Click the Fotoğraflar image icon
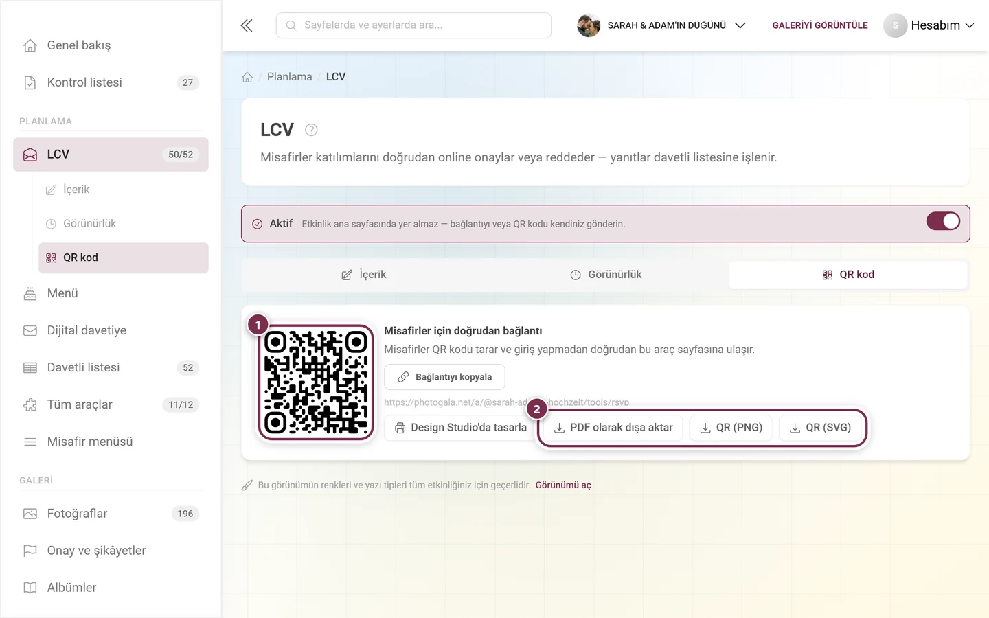 (x=30, y=514)
